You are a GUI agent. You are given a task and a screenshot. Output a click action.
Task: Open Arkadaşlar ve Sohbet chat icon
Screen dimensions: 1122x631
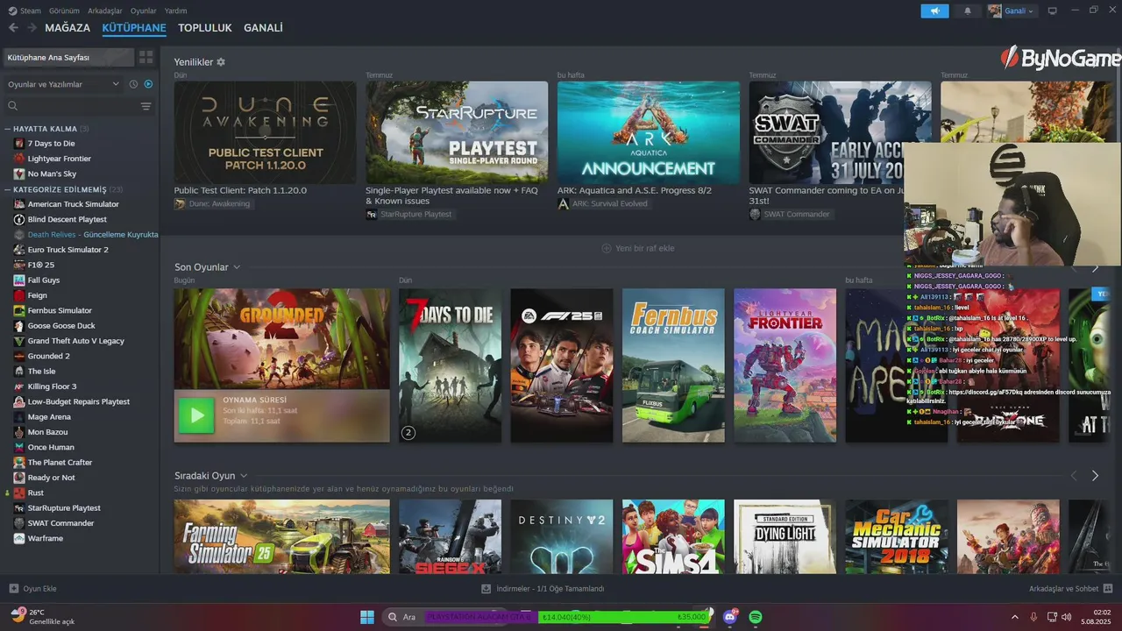(1108, 589)
